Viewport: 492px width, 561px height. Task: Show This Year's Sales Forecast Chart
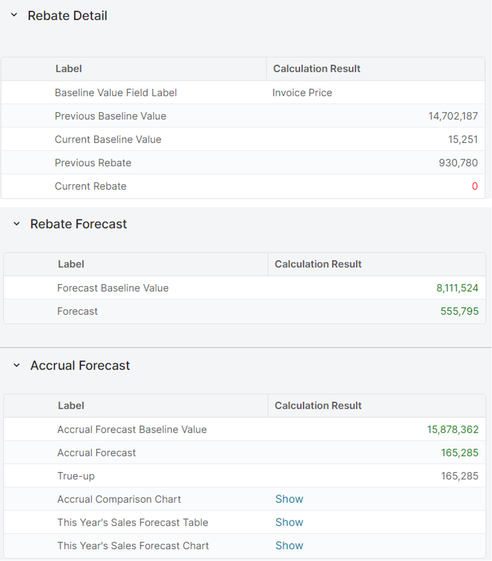pyautogui.click(x=289, y=546)
